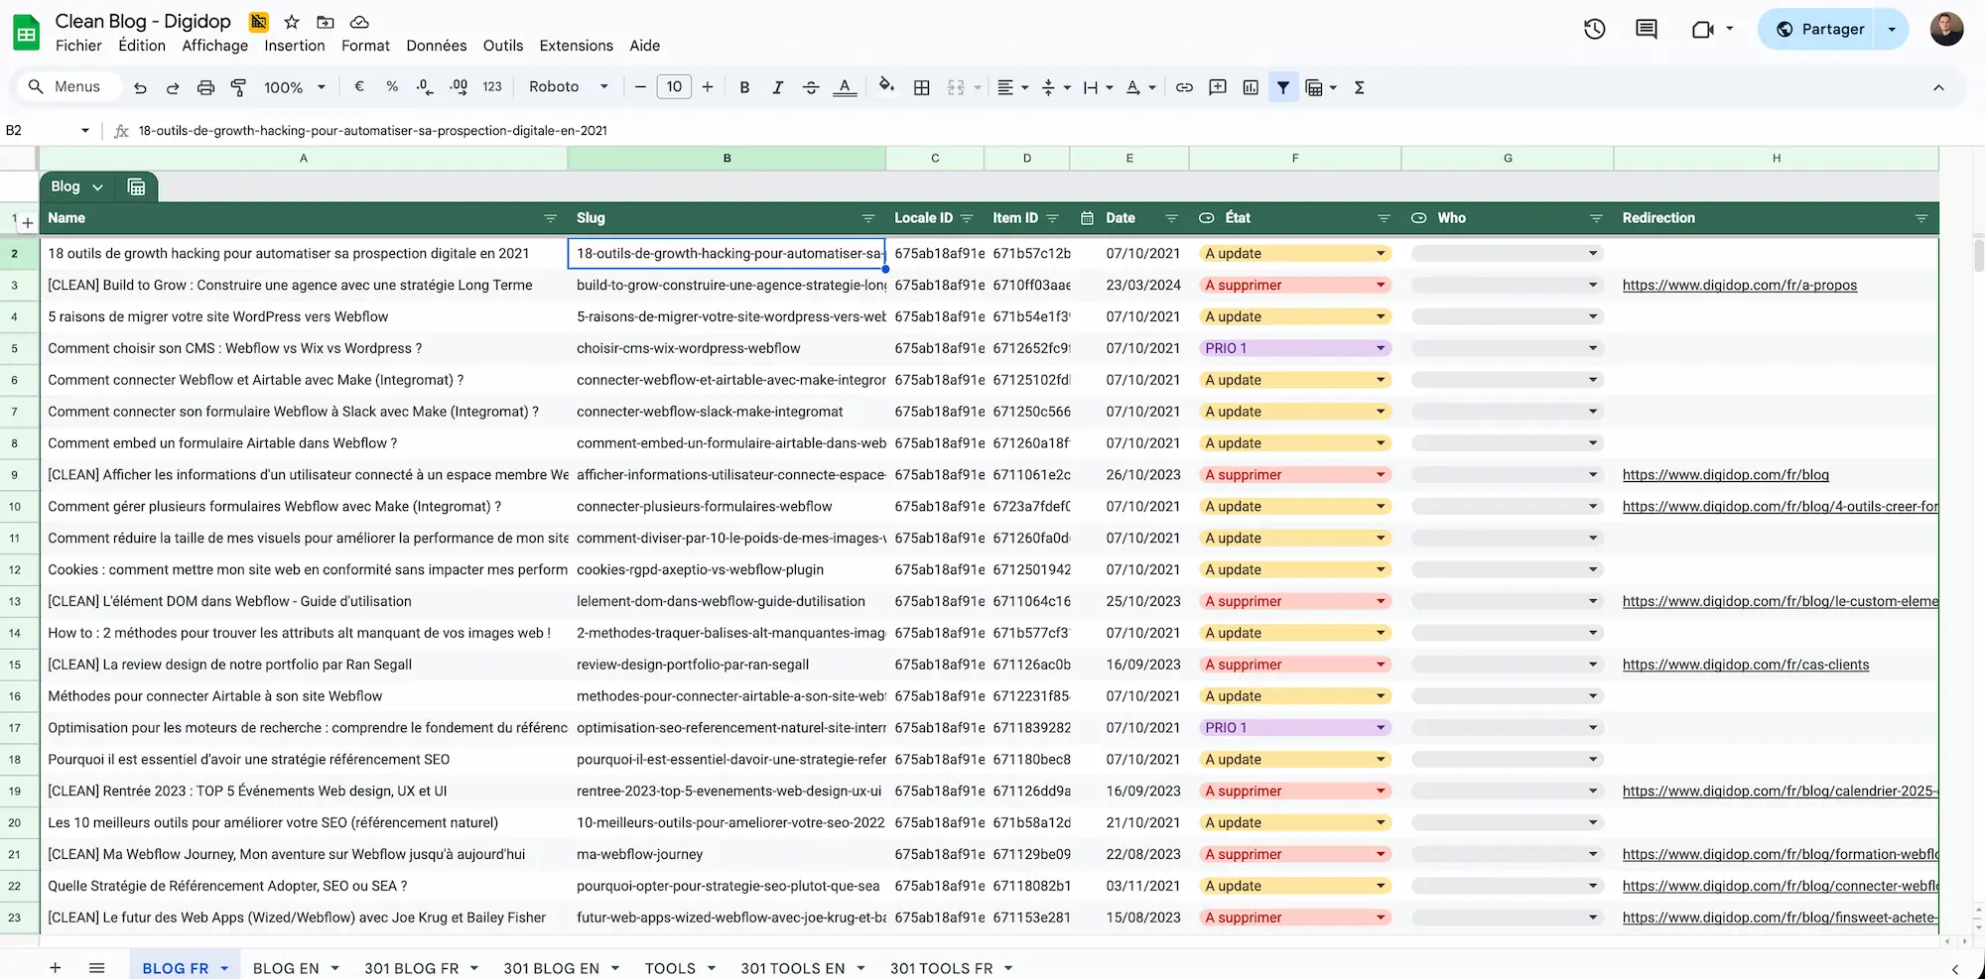Open the fill color picker
The height and width of the screenshot is (979, 1985).
[886, 86]
